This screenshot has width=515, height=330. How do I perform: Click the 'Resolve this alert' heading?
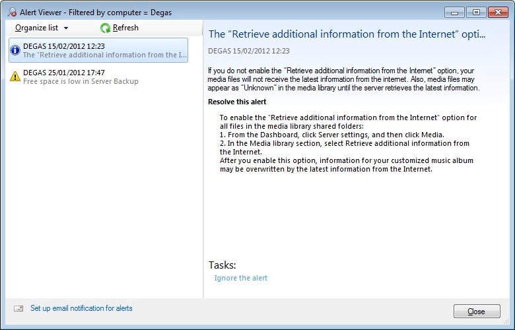point(237,102)
